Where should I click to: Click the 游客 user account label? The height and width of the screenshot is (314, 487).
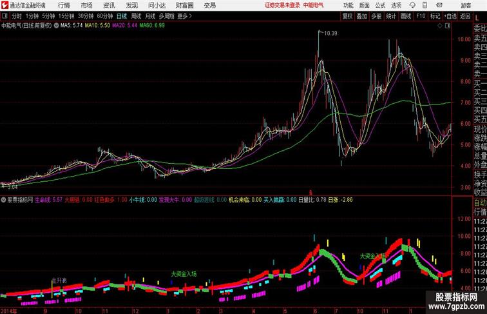coord(466,6)
